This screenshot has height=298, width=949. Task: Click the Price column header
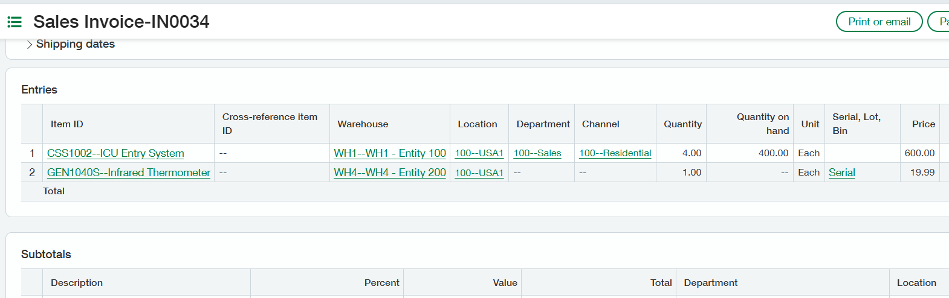pos(923,124)
